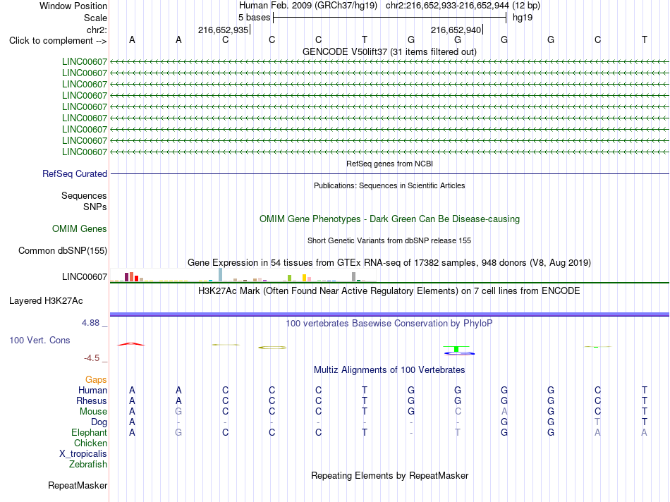The image size is (670, 502).
Task: Click the Layered H3K27Ac track label
Action: tap(46, 301)
